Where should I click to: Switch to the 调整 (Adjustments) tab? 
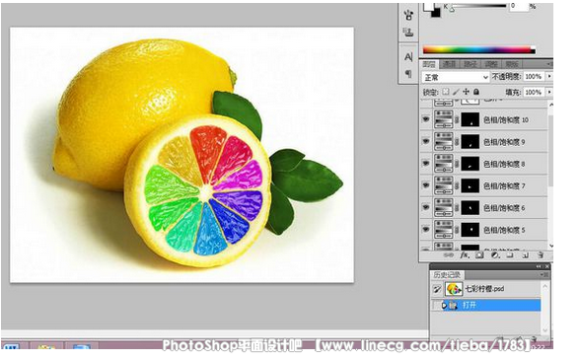coord(491,64)
